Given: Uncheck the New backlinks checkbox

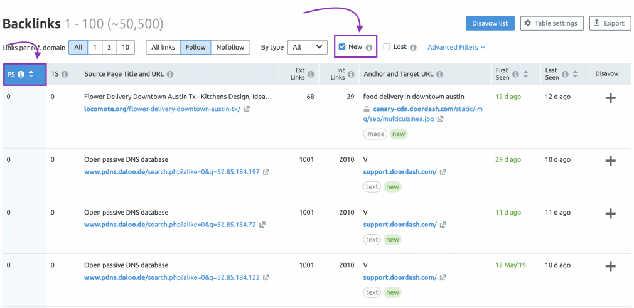Looking at the screenshot, I should pyautogui.click(x=342, y=47).
